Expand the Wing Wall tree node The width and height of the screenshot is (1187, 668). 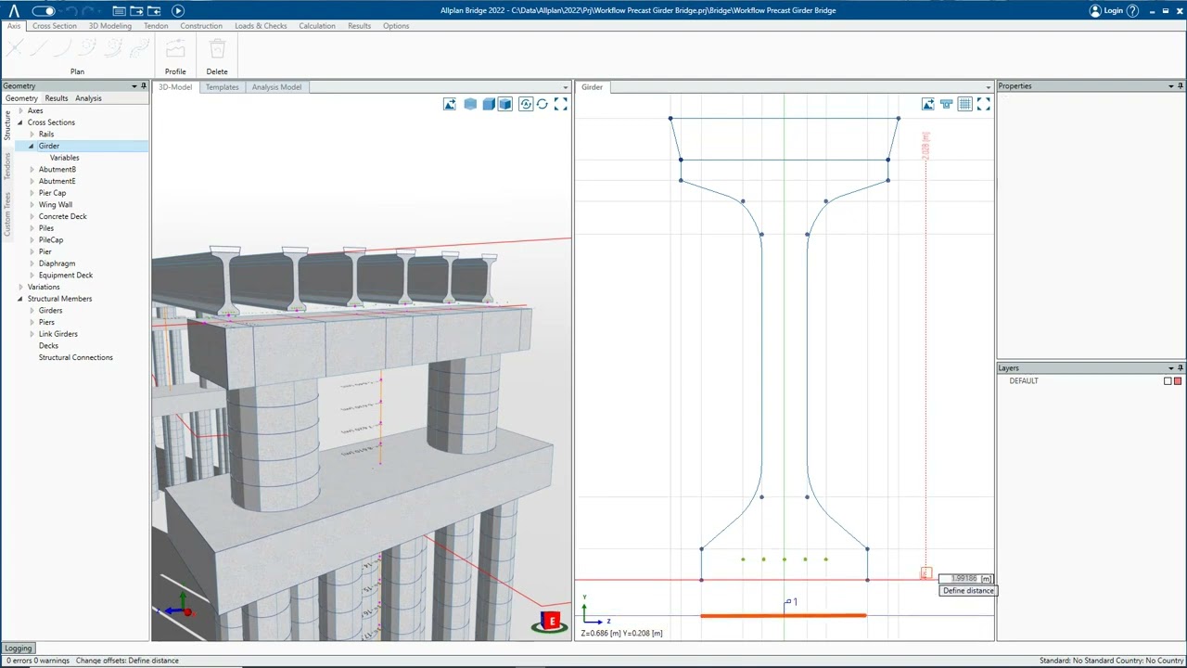pyautogui.click(x=32, y=205)
